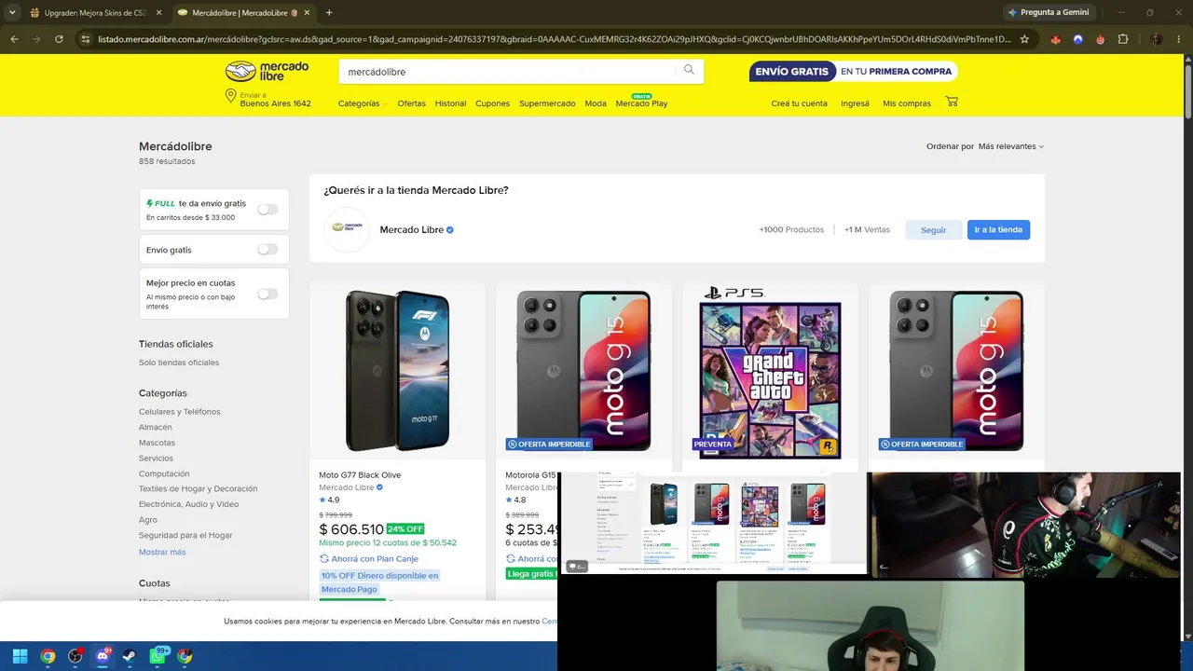Click Pregunta a Gemini button
Image resolution: width=1193 pixels, height=671 pixels.
1048,12
